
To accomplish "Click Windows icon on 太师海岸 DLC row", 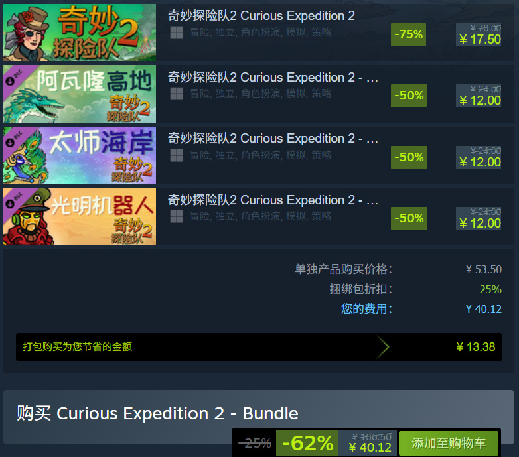I will click(x=177, y=155).
